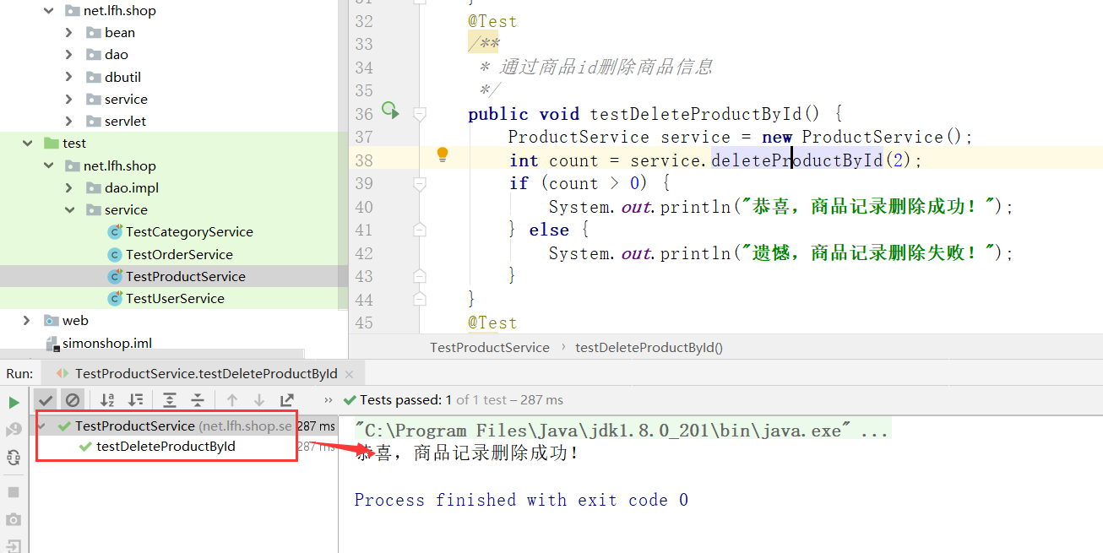Click the Dump Threads camera icon
This screenshot has width=1103, height=553.
click(x=14, y=519)
